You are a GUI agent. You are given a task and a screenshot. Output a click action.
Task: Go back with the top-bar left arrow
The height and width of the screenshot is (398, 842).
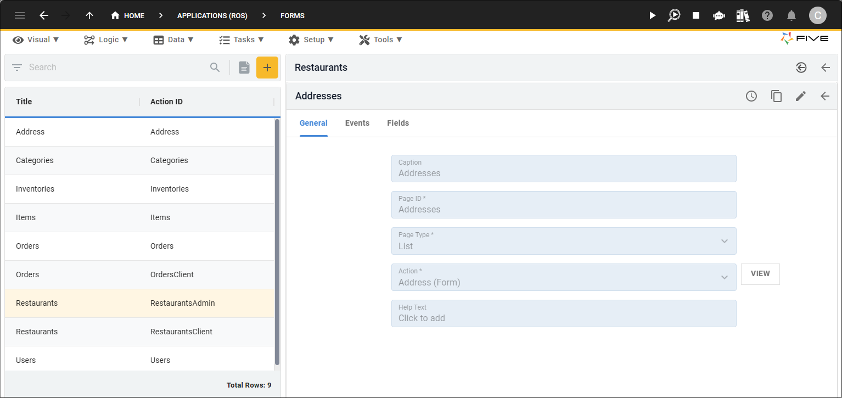(x=44, y=15)
